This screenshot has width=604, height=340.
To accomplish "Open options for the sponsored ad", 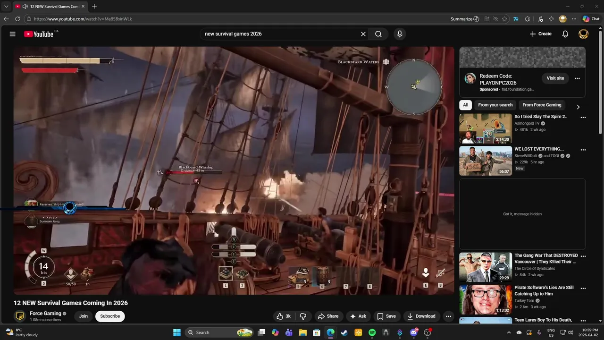I will [x=577, y=78].
